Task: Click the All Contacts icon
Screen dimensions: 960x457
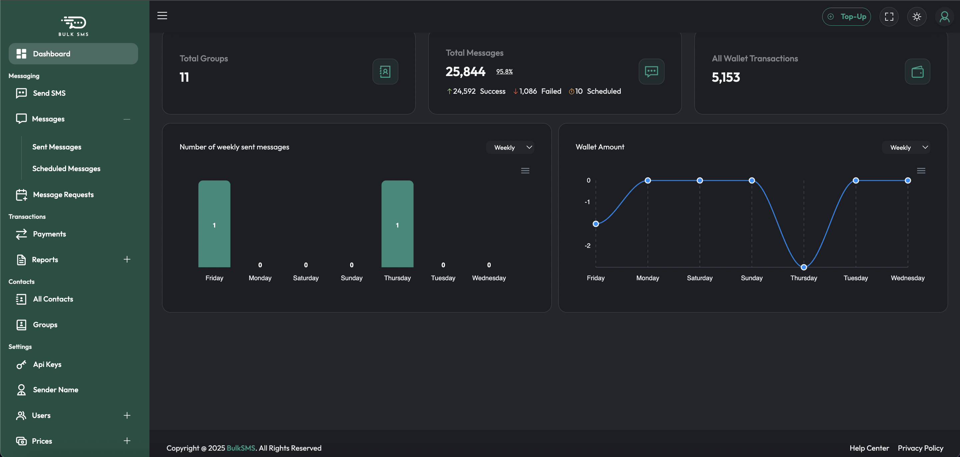Action: 21,299
